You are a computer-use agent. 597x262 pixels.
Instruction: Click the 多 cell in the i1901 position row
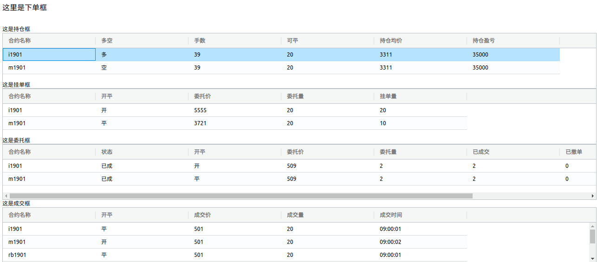(142, 55)
